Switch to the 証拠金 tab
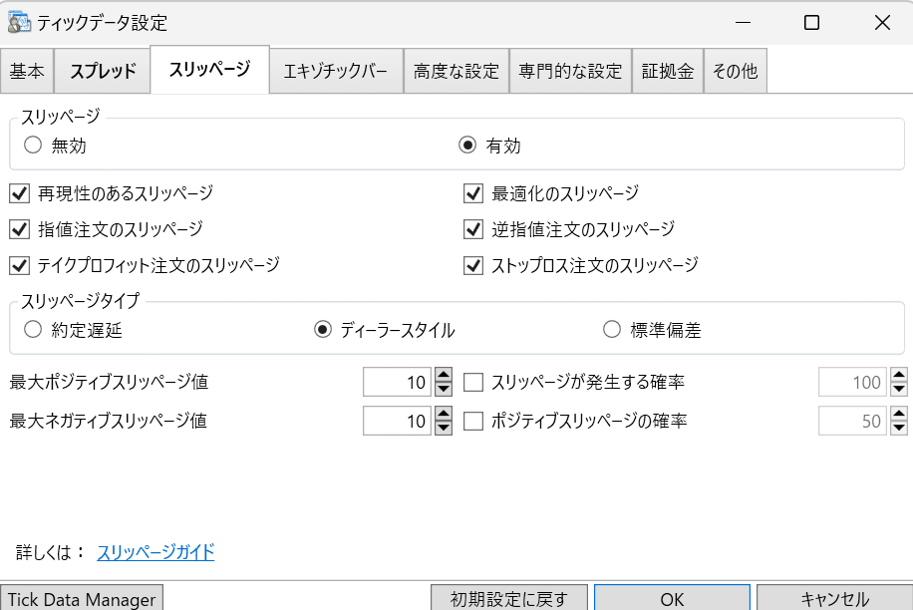 pos(668,70)
